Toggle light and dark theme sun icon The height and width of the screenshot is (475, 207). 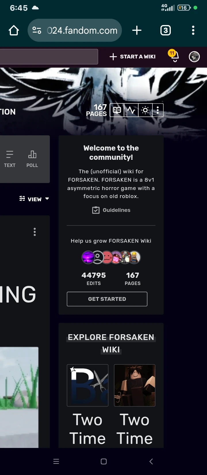click(145, 110)
